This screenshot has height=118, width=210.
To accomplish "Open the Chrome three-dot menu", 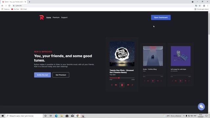I will (x=208, y=6).
